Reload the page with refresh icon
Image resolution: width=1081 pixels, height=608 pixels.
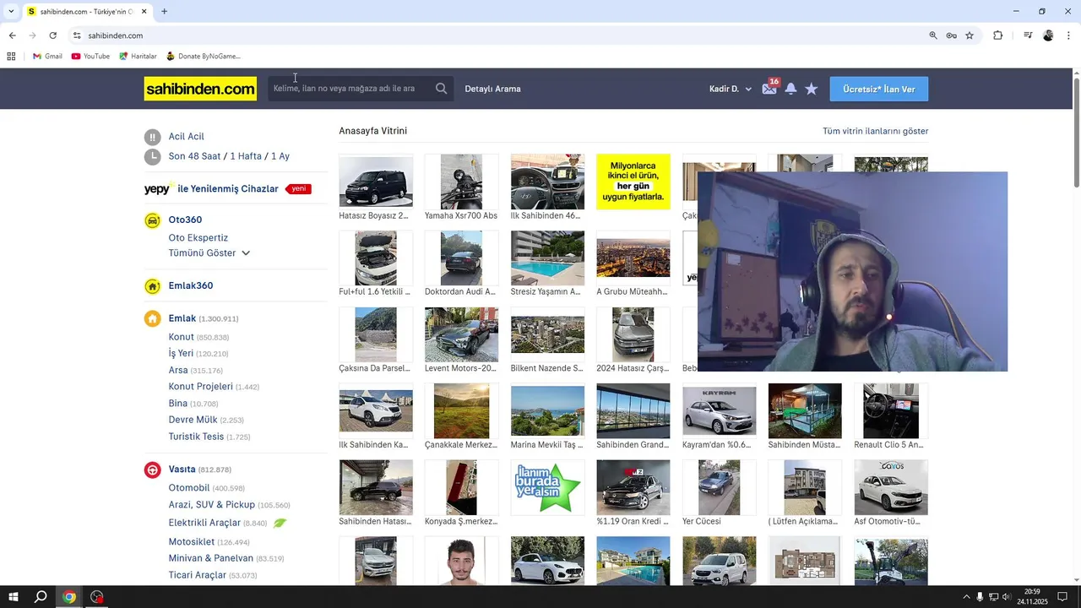coord(52,35)
